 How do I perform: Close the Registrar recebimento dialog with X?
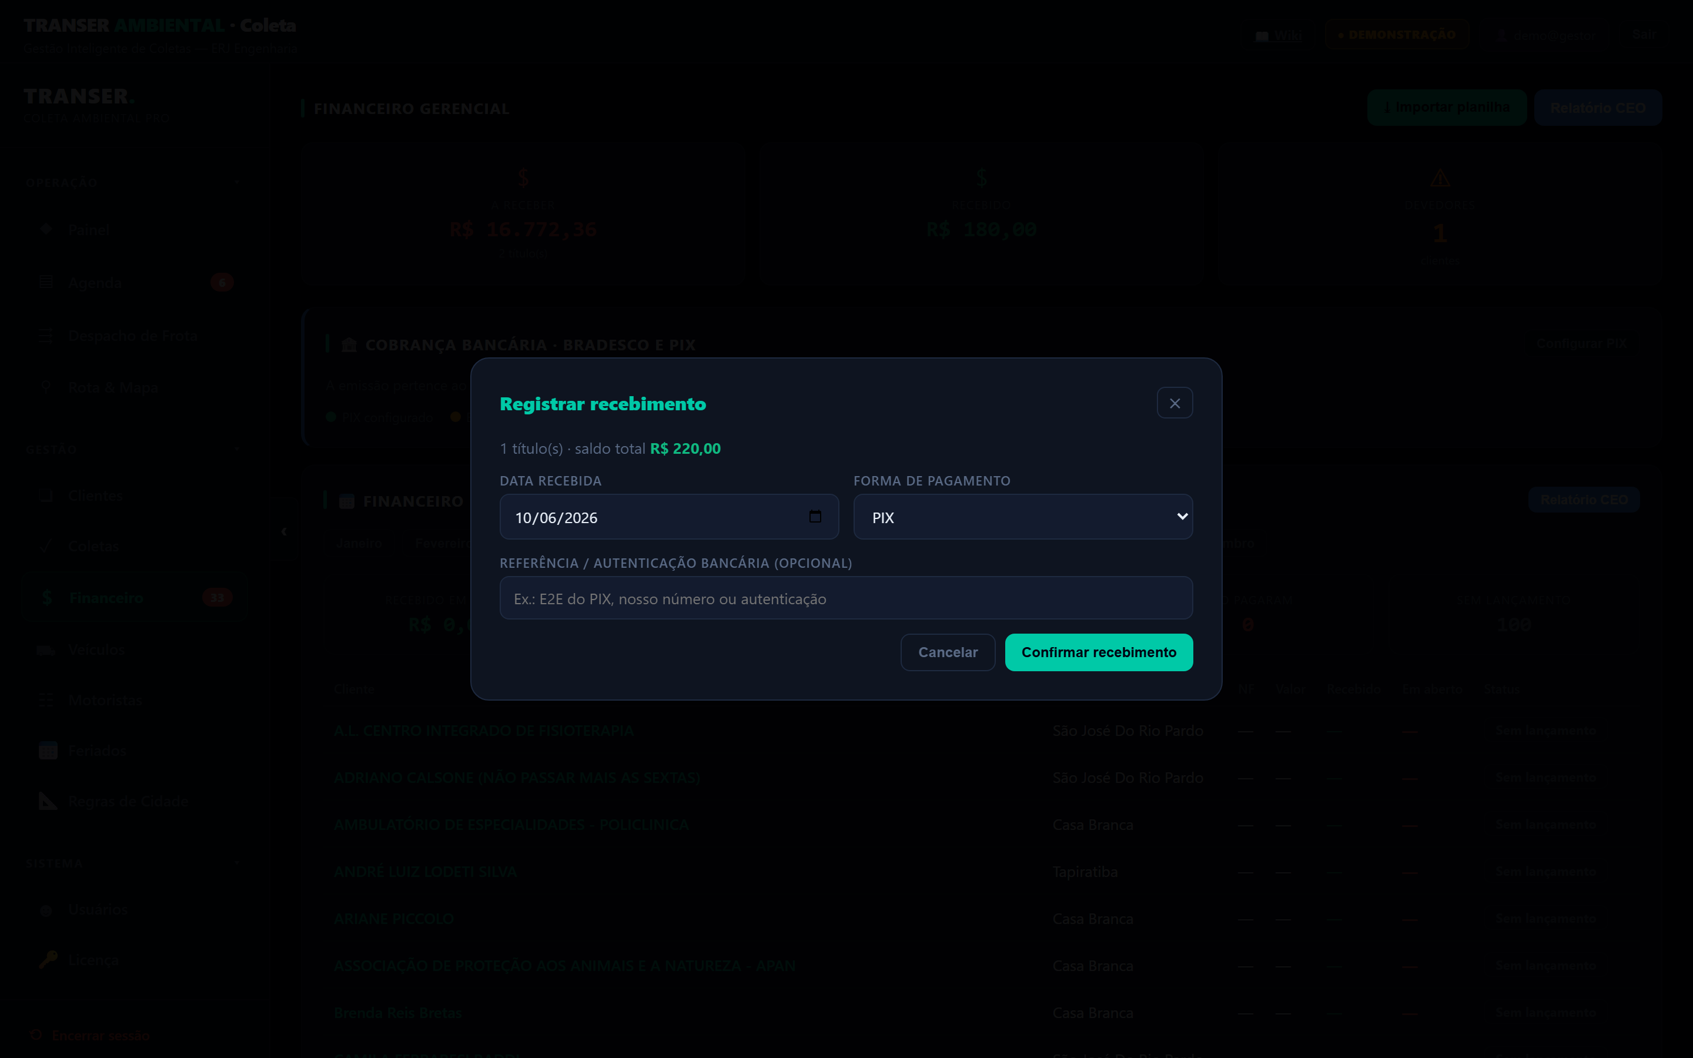[1175, 403]
